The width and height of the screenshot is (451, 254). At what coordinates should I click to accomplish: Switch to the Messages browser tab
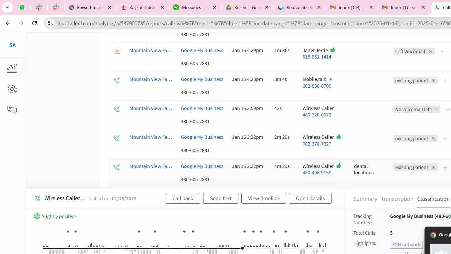point(191,8)
